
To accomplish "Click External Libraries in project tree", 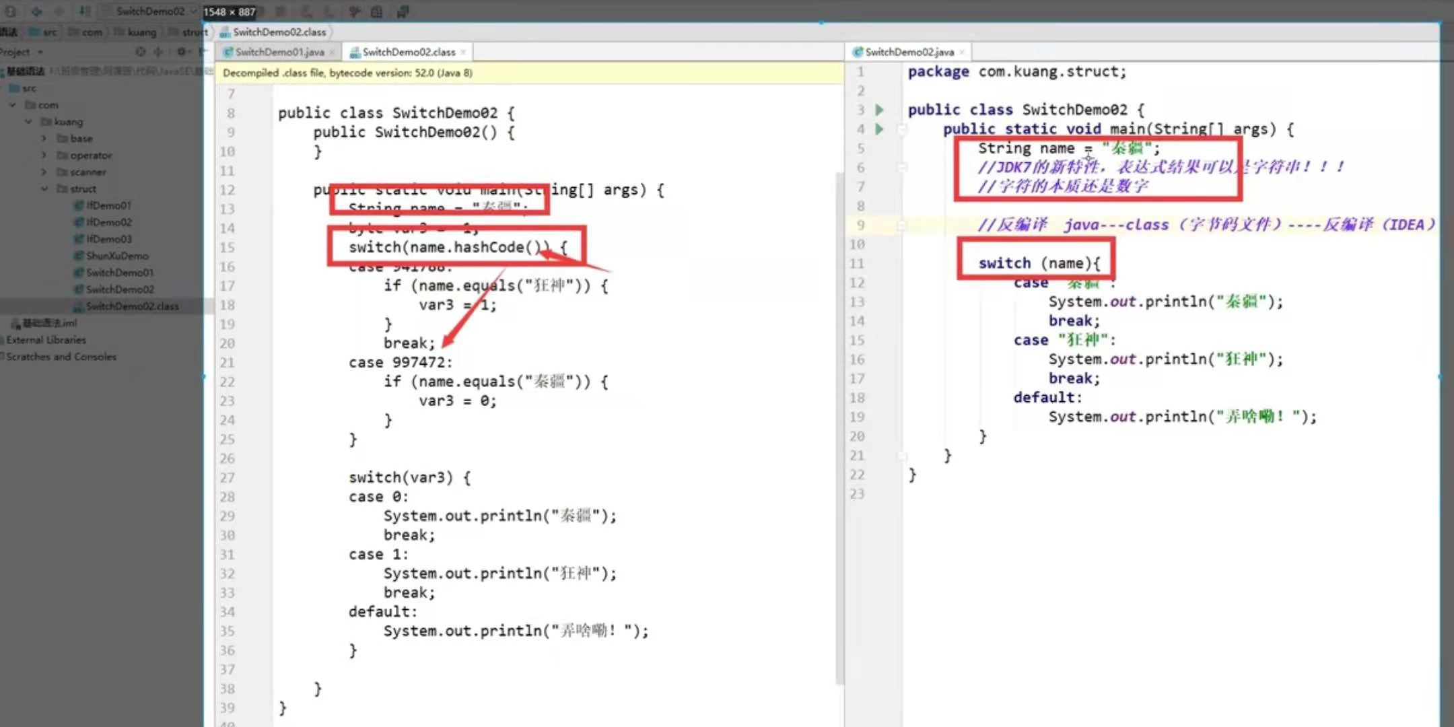I will (x=46, y=340).
